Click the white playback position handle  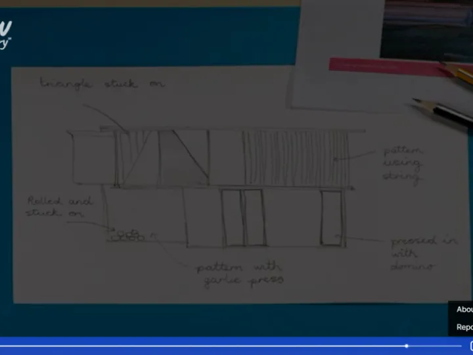tap(407, 346)
